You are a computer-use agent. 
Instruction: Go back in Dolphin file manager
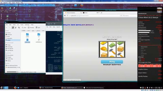click(x=7, y=28)
